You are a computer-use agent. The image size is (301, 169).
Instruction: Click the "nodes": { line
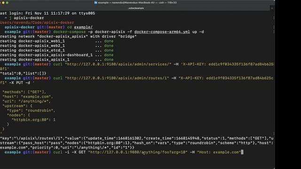18,115
